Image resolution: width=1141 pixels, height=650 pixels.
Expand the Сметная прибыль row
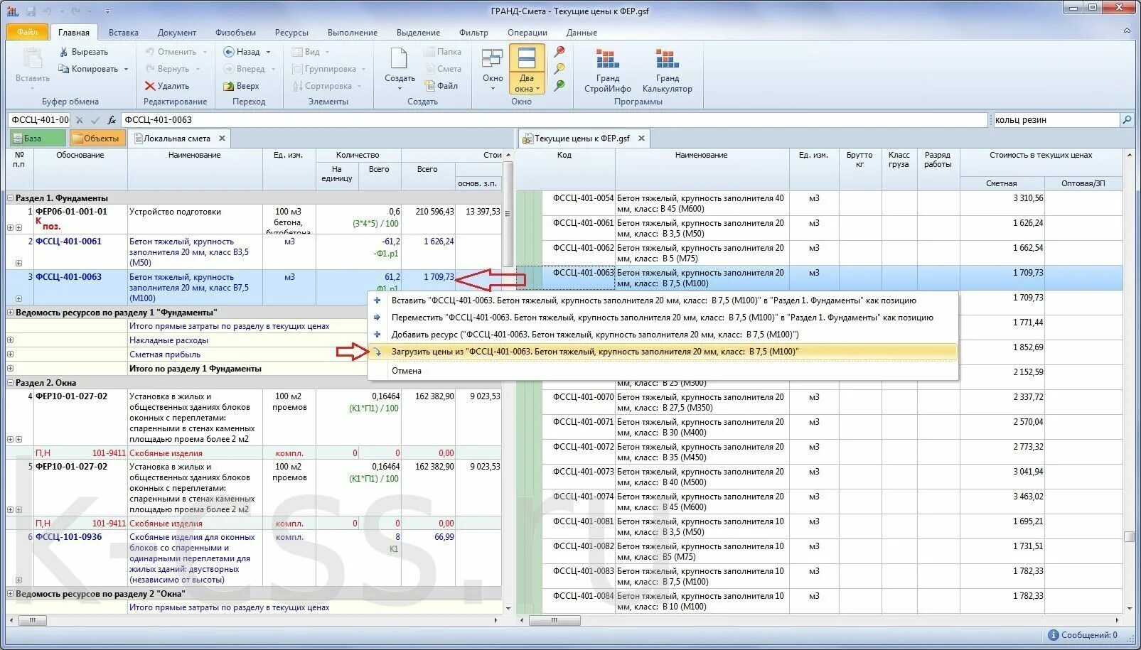11,354
